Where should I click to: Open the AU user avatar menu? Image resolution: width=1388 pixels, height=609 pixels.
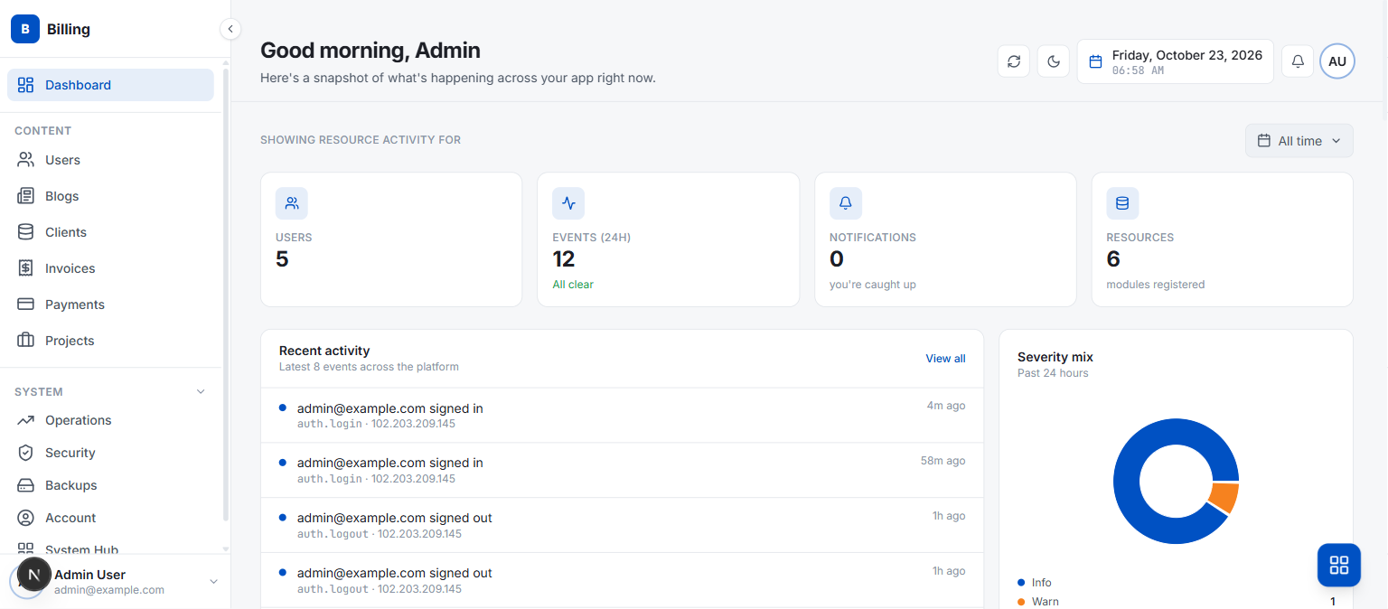1337,61
